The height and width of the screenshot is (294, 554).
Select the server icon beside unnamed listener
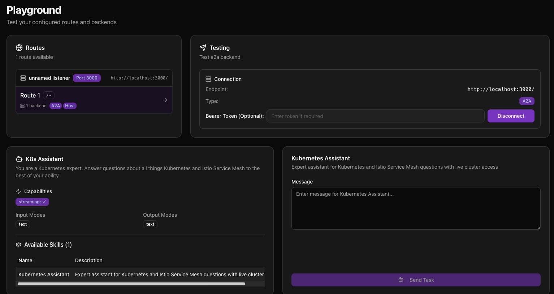click(x=23, y=78)
